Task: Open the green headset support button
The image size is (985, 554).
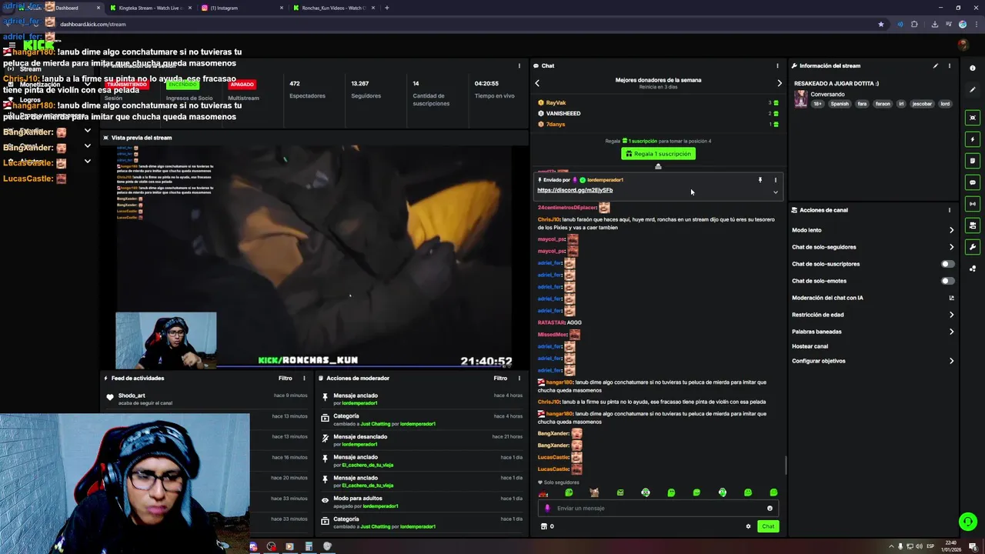Action: coord(967,522)
